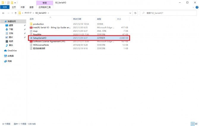Expand the address bar history dropdown

130,13
